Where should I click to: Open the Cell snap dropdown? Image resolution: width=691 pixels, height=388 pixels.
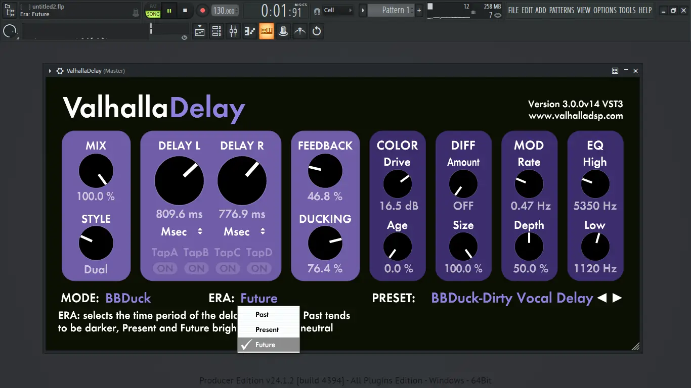tap(338, 10)
